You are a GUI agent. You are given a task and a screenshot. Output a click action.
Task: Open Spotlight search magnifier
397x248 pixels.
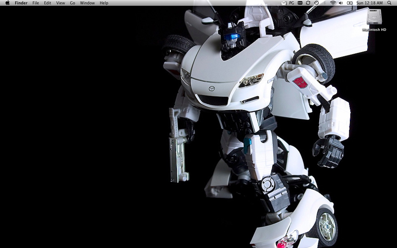point(389,3)
